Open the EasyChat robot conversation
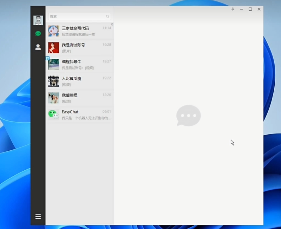The height and width of the screenshot is (229, 281). [81, 115]
